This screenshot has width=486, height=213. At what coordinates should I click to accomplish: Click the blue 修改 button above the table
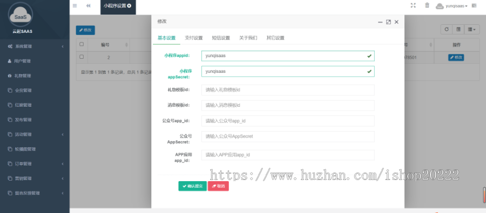point(85,30)
